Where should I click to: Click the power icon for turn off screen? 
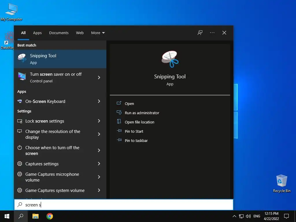click(x=20, y=147)
